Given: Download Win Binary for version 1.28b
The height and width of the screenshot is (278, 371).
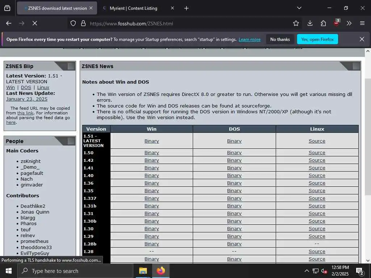Looking at the screenshot, I should tap(152, 244).
